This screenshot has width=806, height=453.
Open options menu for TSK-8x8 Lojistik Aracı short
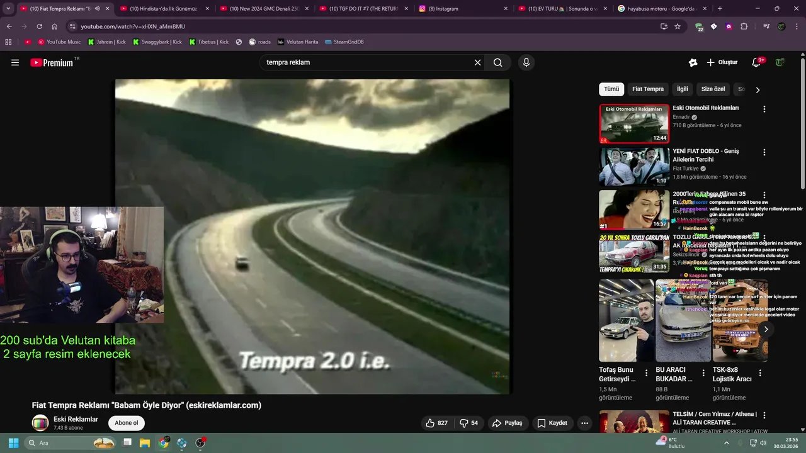click(760, 373)
